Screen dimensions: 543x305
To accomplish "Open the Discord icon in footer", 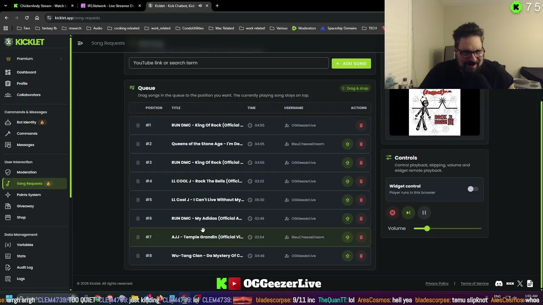I will pyautogui.click(x=499, y=283).
